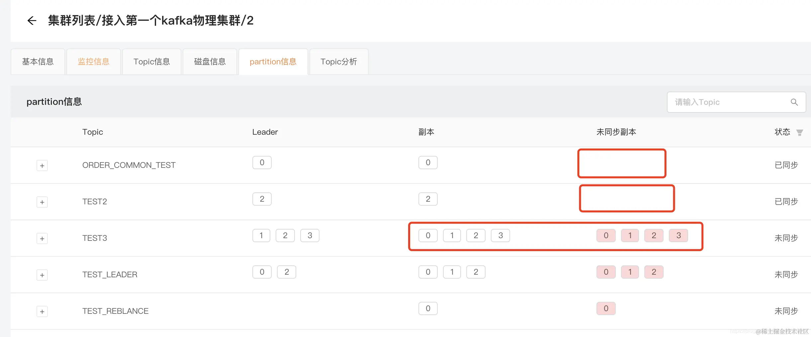Expand the TEST2 row
Screen dimensions: 811x337
pos(42,202)
